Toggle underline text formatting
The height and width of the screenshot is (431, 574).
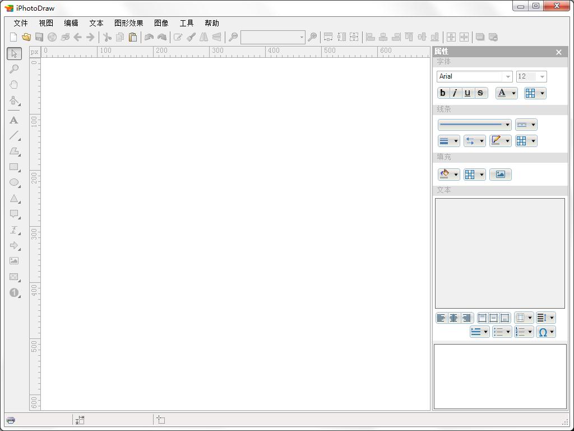pyautogui.click(x=467, y=93)
